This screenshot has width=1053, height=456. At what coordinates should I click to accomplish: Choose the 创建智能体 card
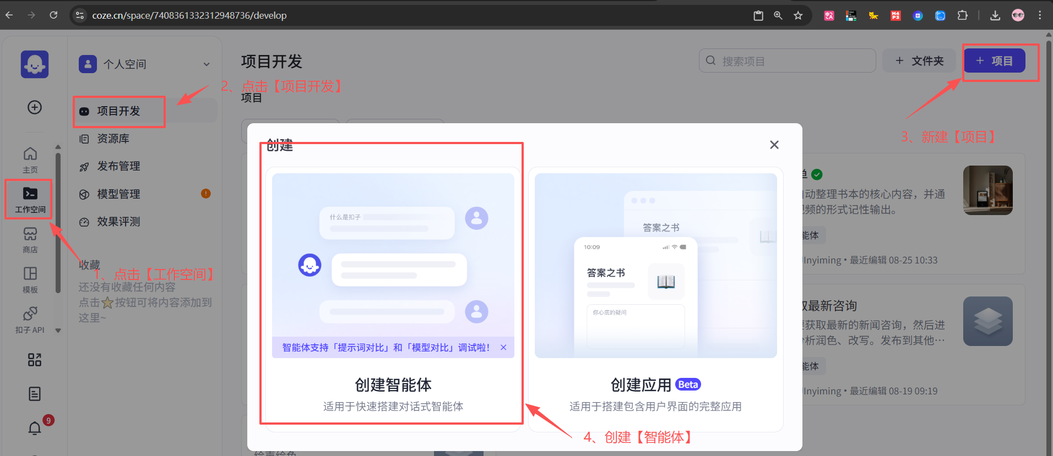tap(393, 299)
